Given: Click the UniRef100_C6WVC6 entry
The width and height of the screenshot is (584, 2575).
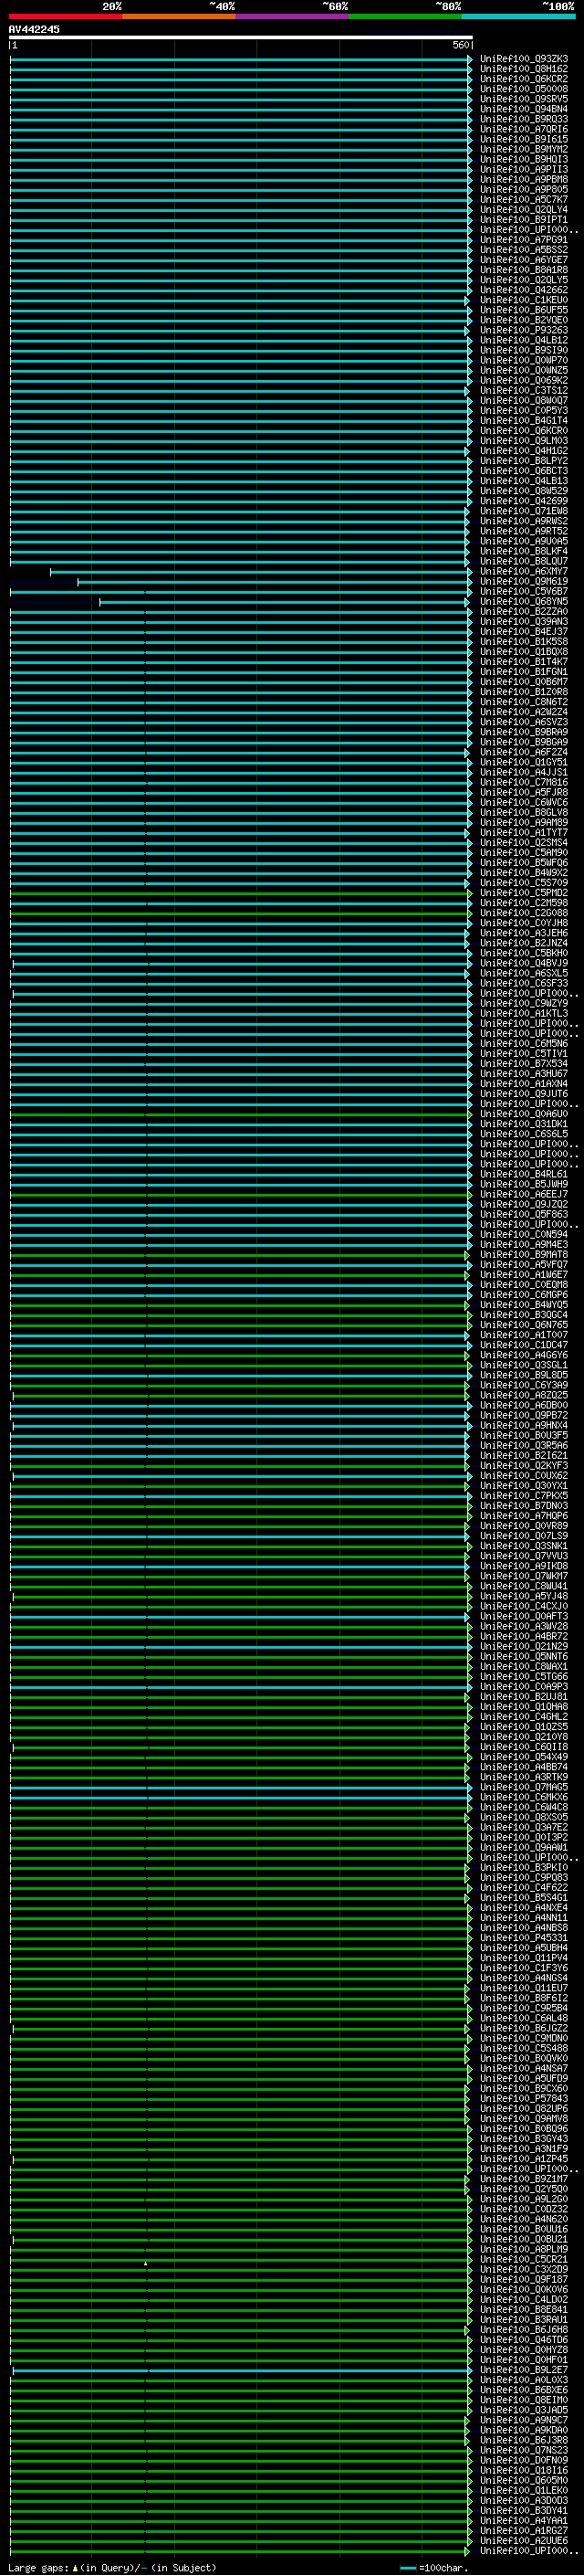Looking at the screenshot, I should click(x=524, y=803).
